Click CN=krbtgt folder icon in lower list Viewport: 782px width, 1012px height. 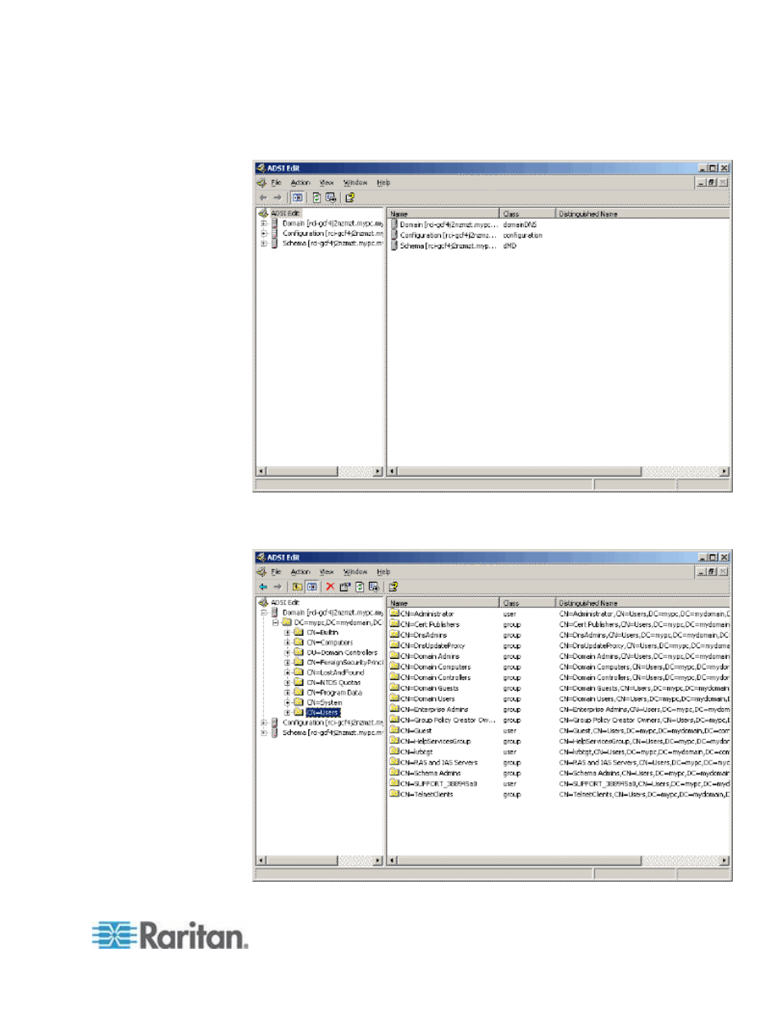coord(394,751)
